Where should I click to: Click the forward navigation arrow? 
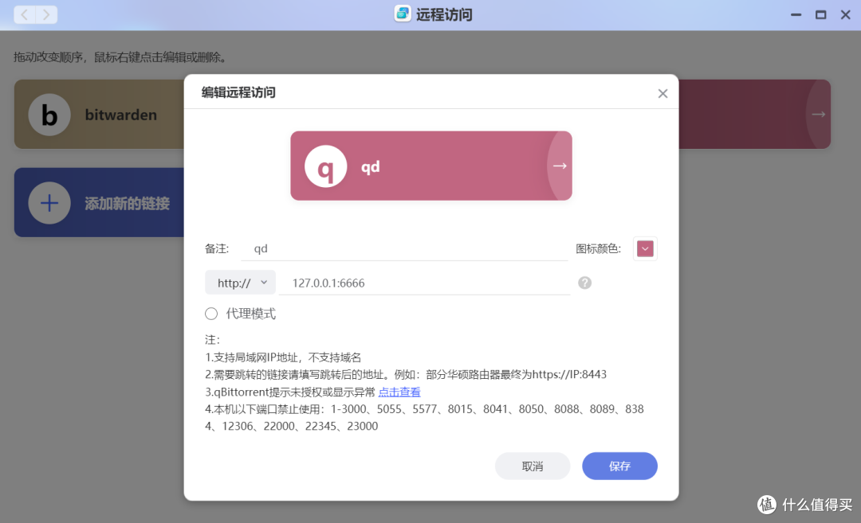tap(47, 15)
